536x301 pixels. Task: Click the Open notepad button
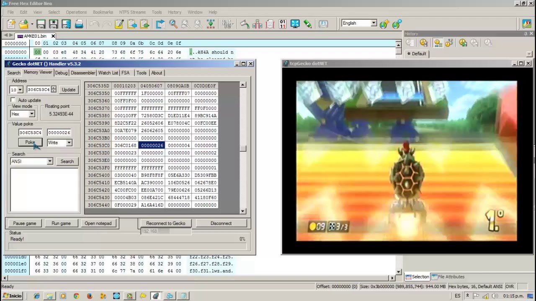(x=98, y=223)
